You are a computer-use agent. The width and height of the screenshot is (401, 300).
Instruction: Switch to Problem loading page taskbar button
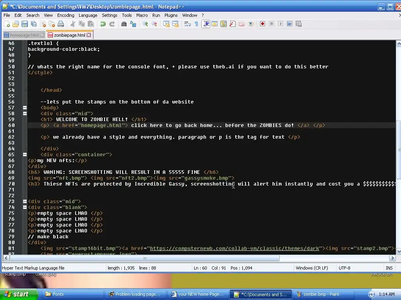coord(135,294)
